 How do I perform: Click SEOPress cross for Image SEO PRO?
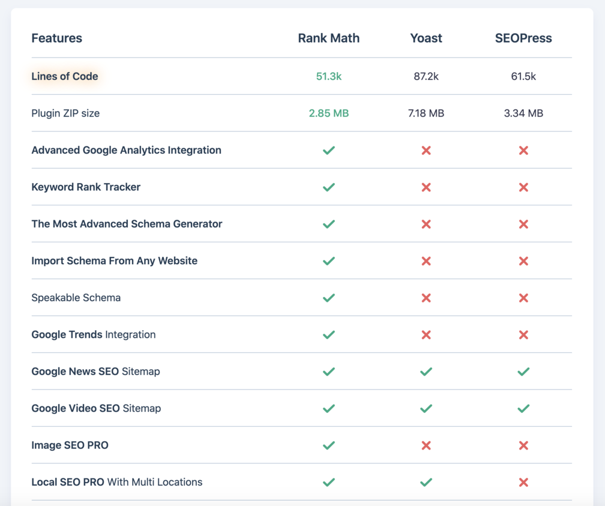point(523,445)
